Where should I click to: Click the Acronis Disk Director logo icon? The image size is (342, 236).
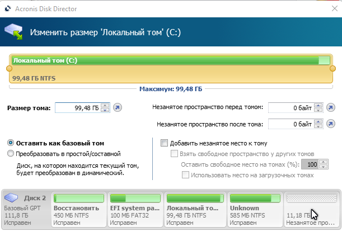pos(8,9)
